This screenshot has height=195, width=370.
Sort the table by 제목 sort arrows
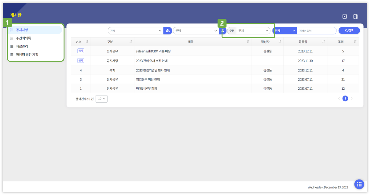pos(248,42)
